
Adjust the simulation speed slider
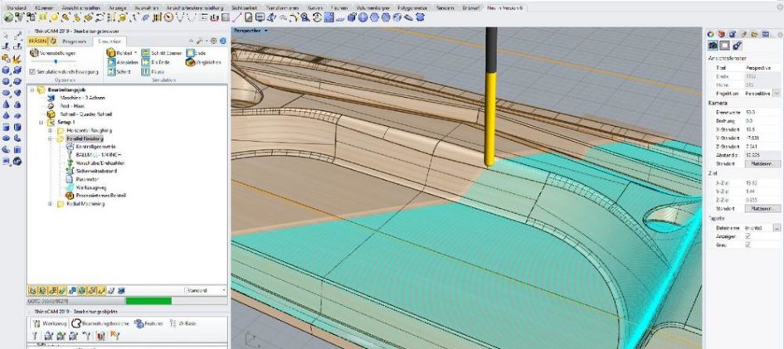(x=55, y=61)
